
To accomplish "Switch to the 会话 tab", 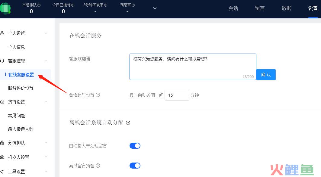I will click(x=233, y=8).
